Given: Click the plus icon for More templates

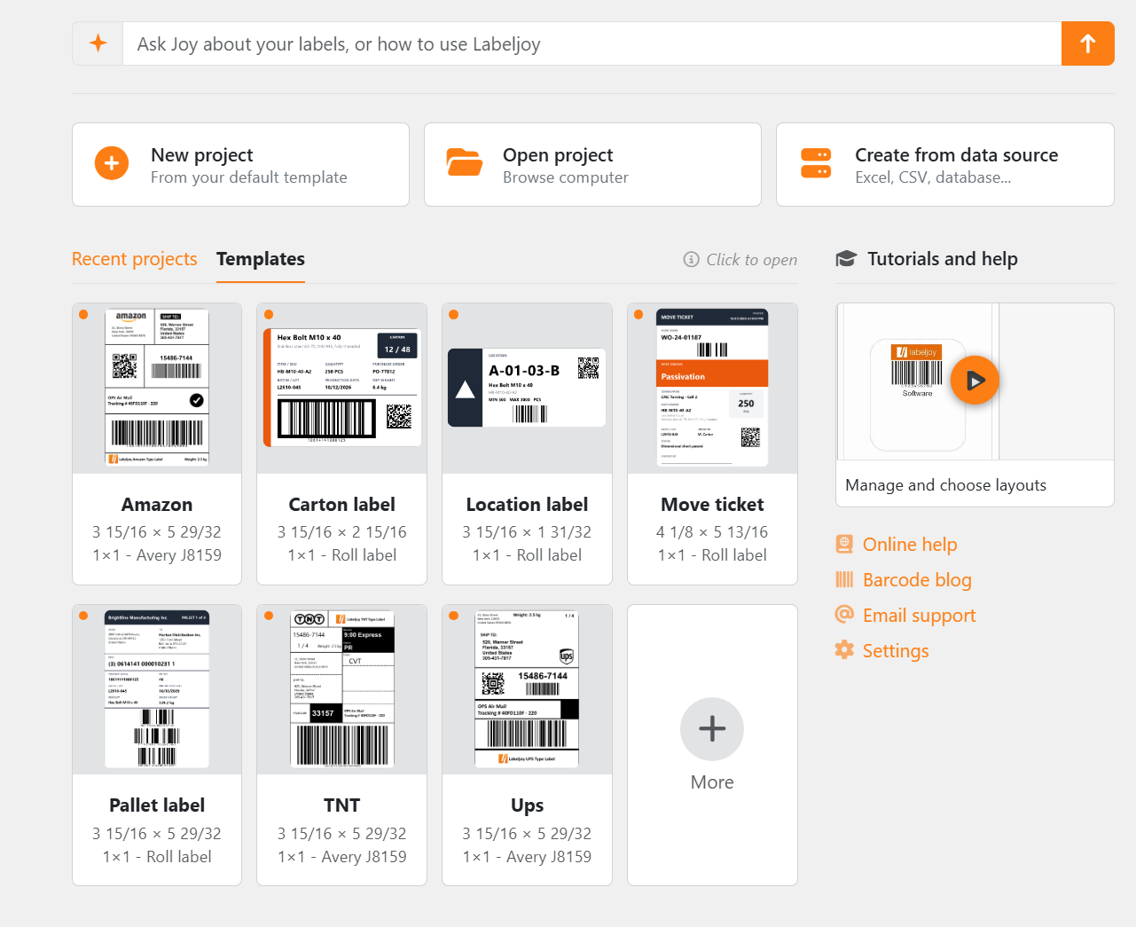Looking at the screenshot, I should 712,729.
